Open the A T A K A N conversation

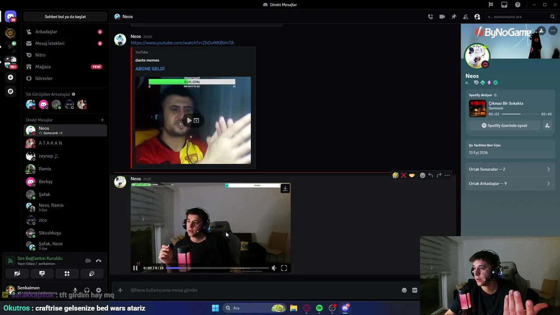[65, 143]
